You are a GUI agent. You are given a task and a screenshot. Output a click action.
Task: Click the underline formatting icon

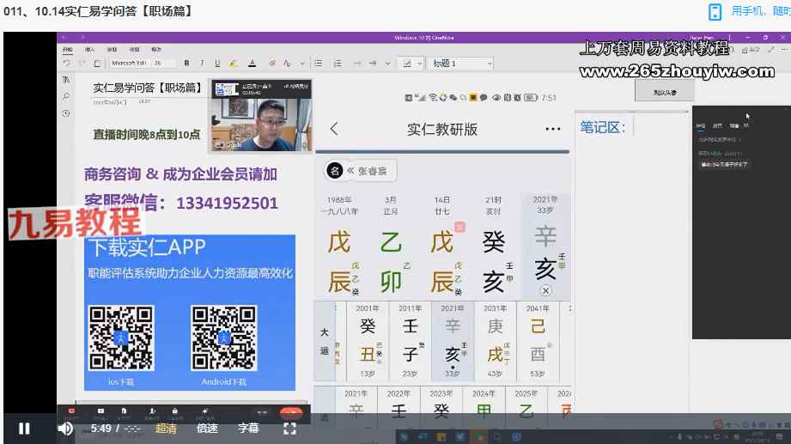[x=216, y=63]
